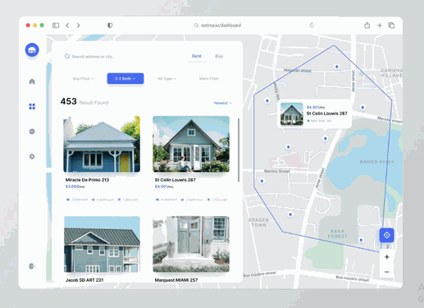Open the 3-2 Beds filter dropdown
This screenshot has width=424, height=308.
click(125, 79)
